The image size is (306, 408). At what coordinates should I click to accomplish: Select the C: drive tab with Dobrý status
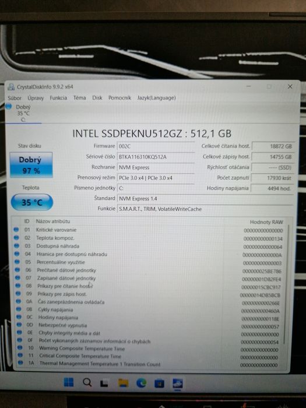(23, 113)
